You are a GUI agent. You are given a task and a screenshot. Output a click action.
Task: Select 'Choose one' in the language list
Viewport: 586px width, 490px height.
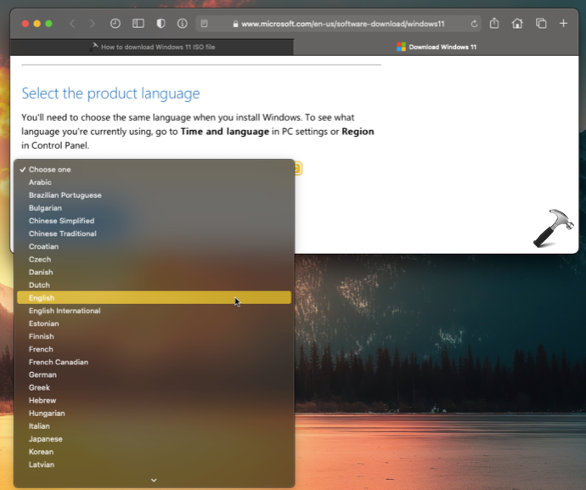click(x=154, y=169)
